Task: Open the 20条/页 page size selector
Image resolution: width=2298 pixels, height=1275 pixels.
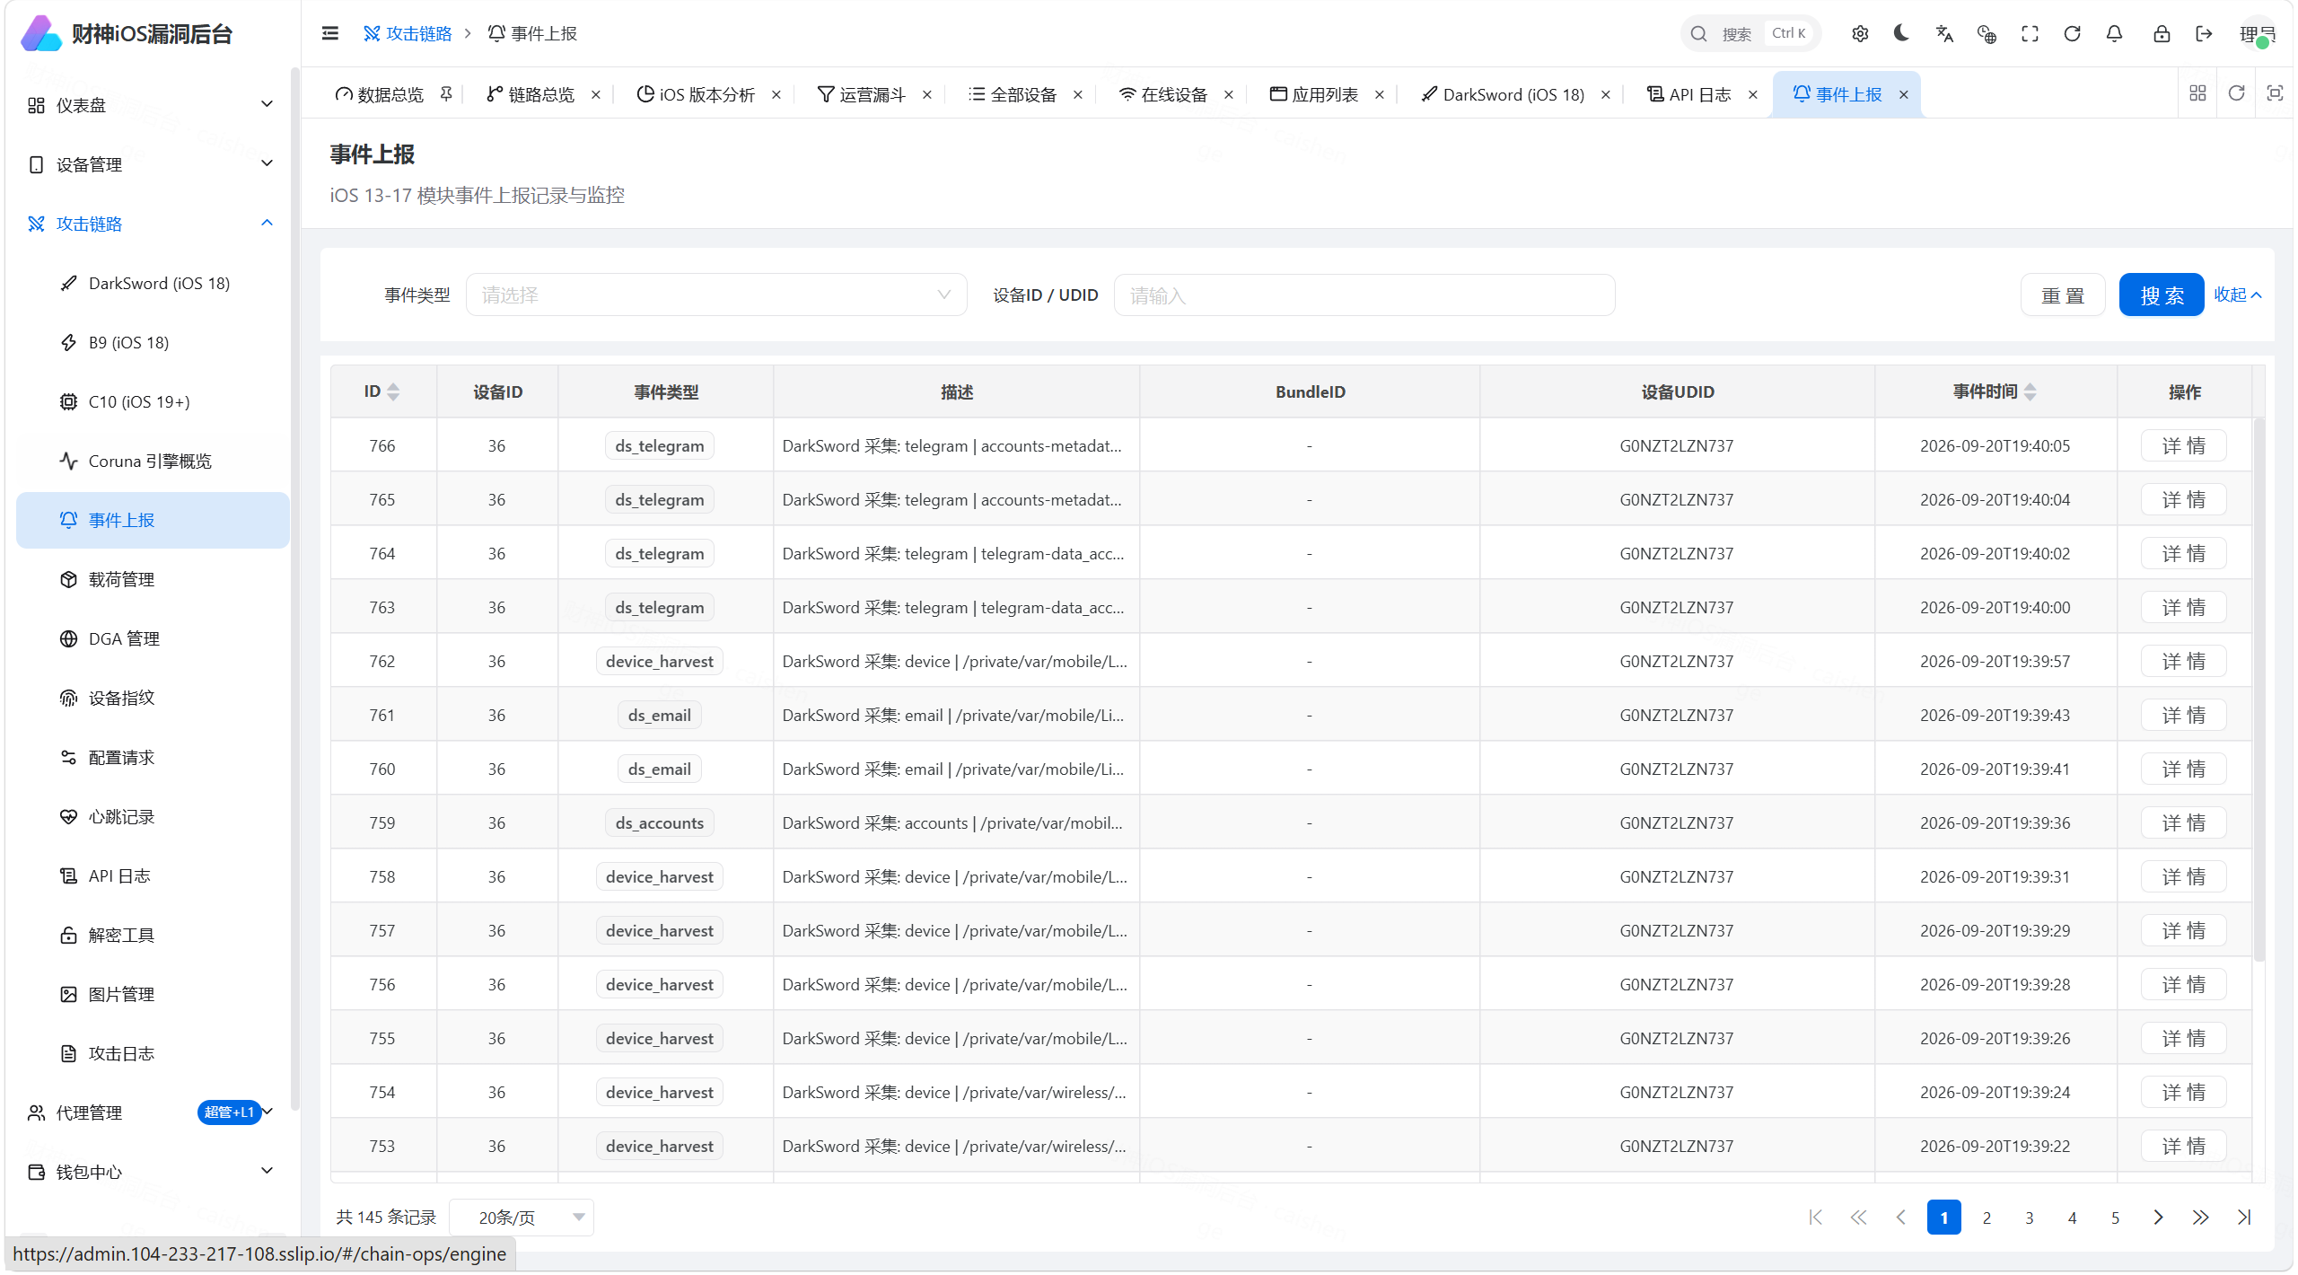Action: click(x=522, y=1218)
